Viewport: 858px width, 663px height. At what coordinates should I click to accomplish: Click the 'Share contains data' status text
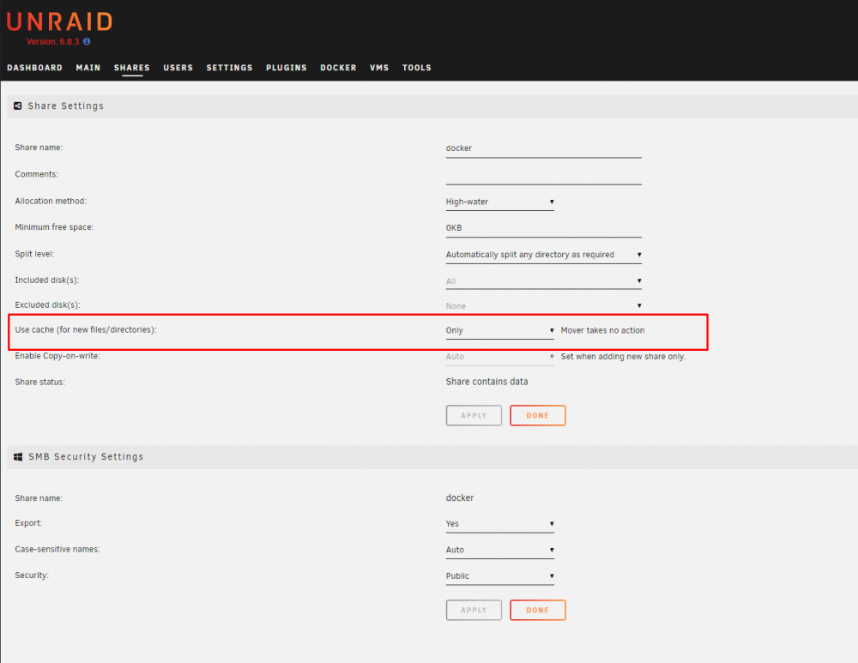click(x=487, y=382)
